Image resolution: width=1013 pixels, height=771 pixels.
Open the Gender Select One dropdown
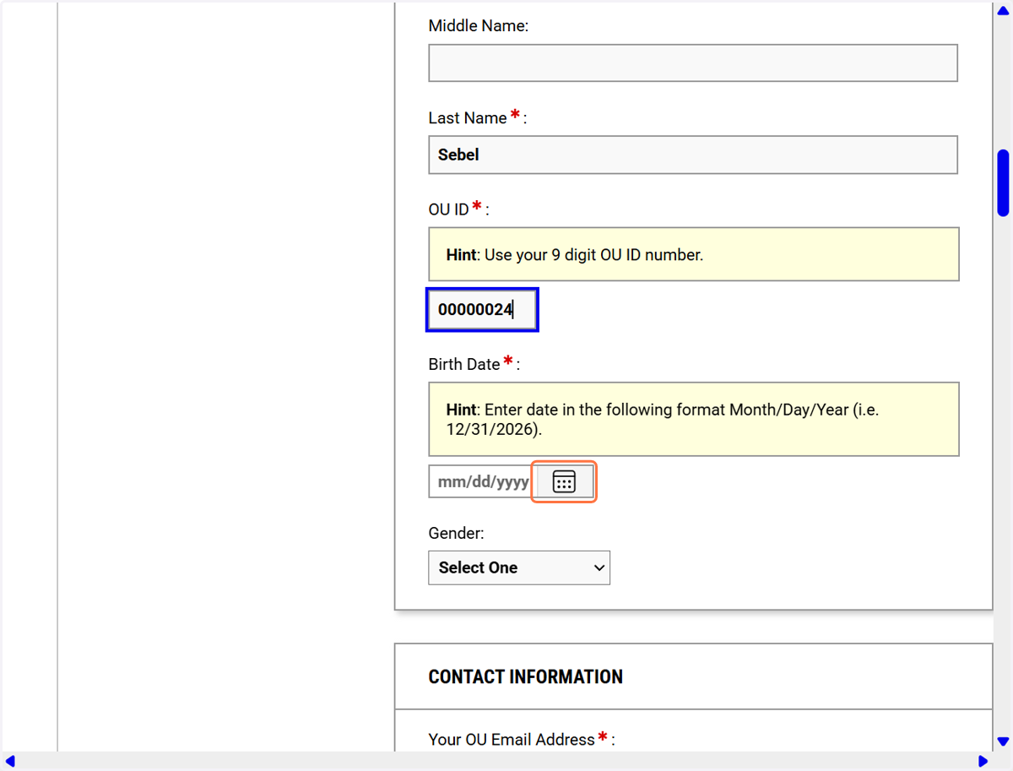pyautogui.click(x=519, y=567)
